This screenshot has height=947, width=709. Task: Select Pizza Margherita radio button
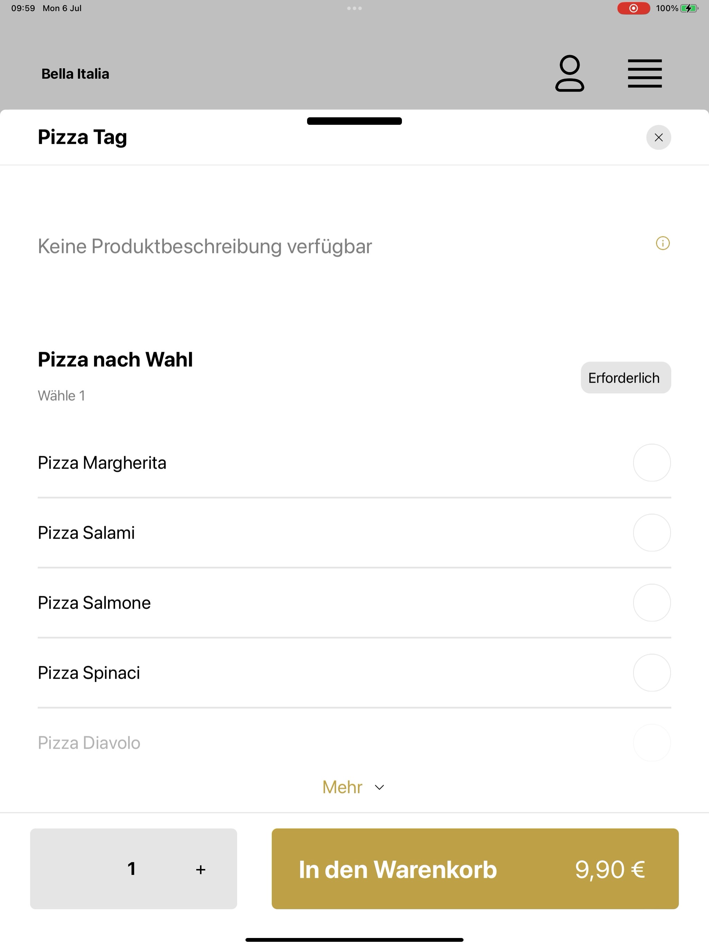click(x=652, y=463)
